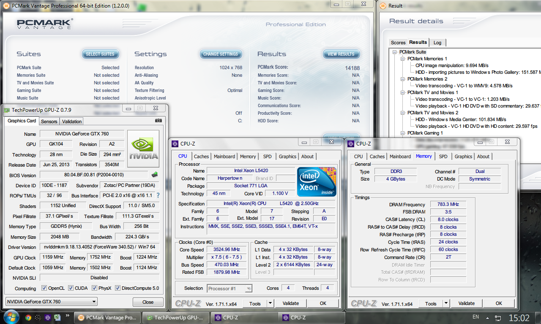Viewport: 541px width, 324px height.
Task: Switch to the Sensors tab in GPU-Z
Action: (x=49, y=121)
